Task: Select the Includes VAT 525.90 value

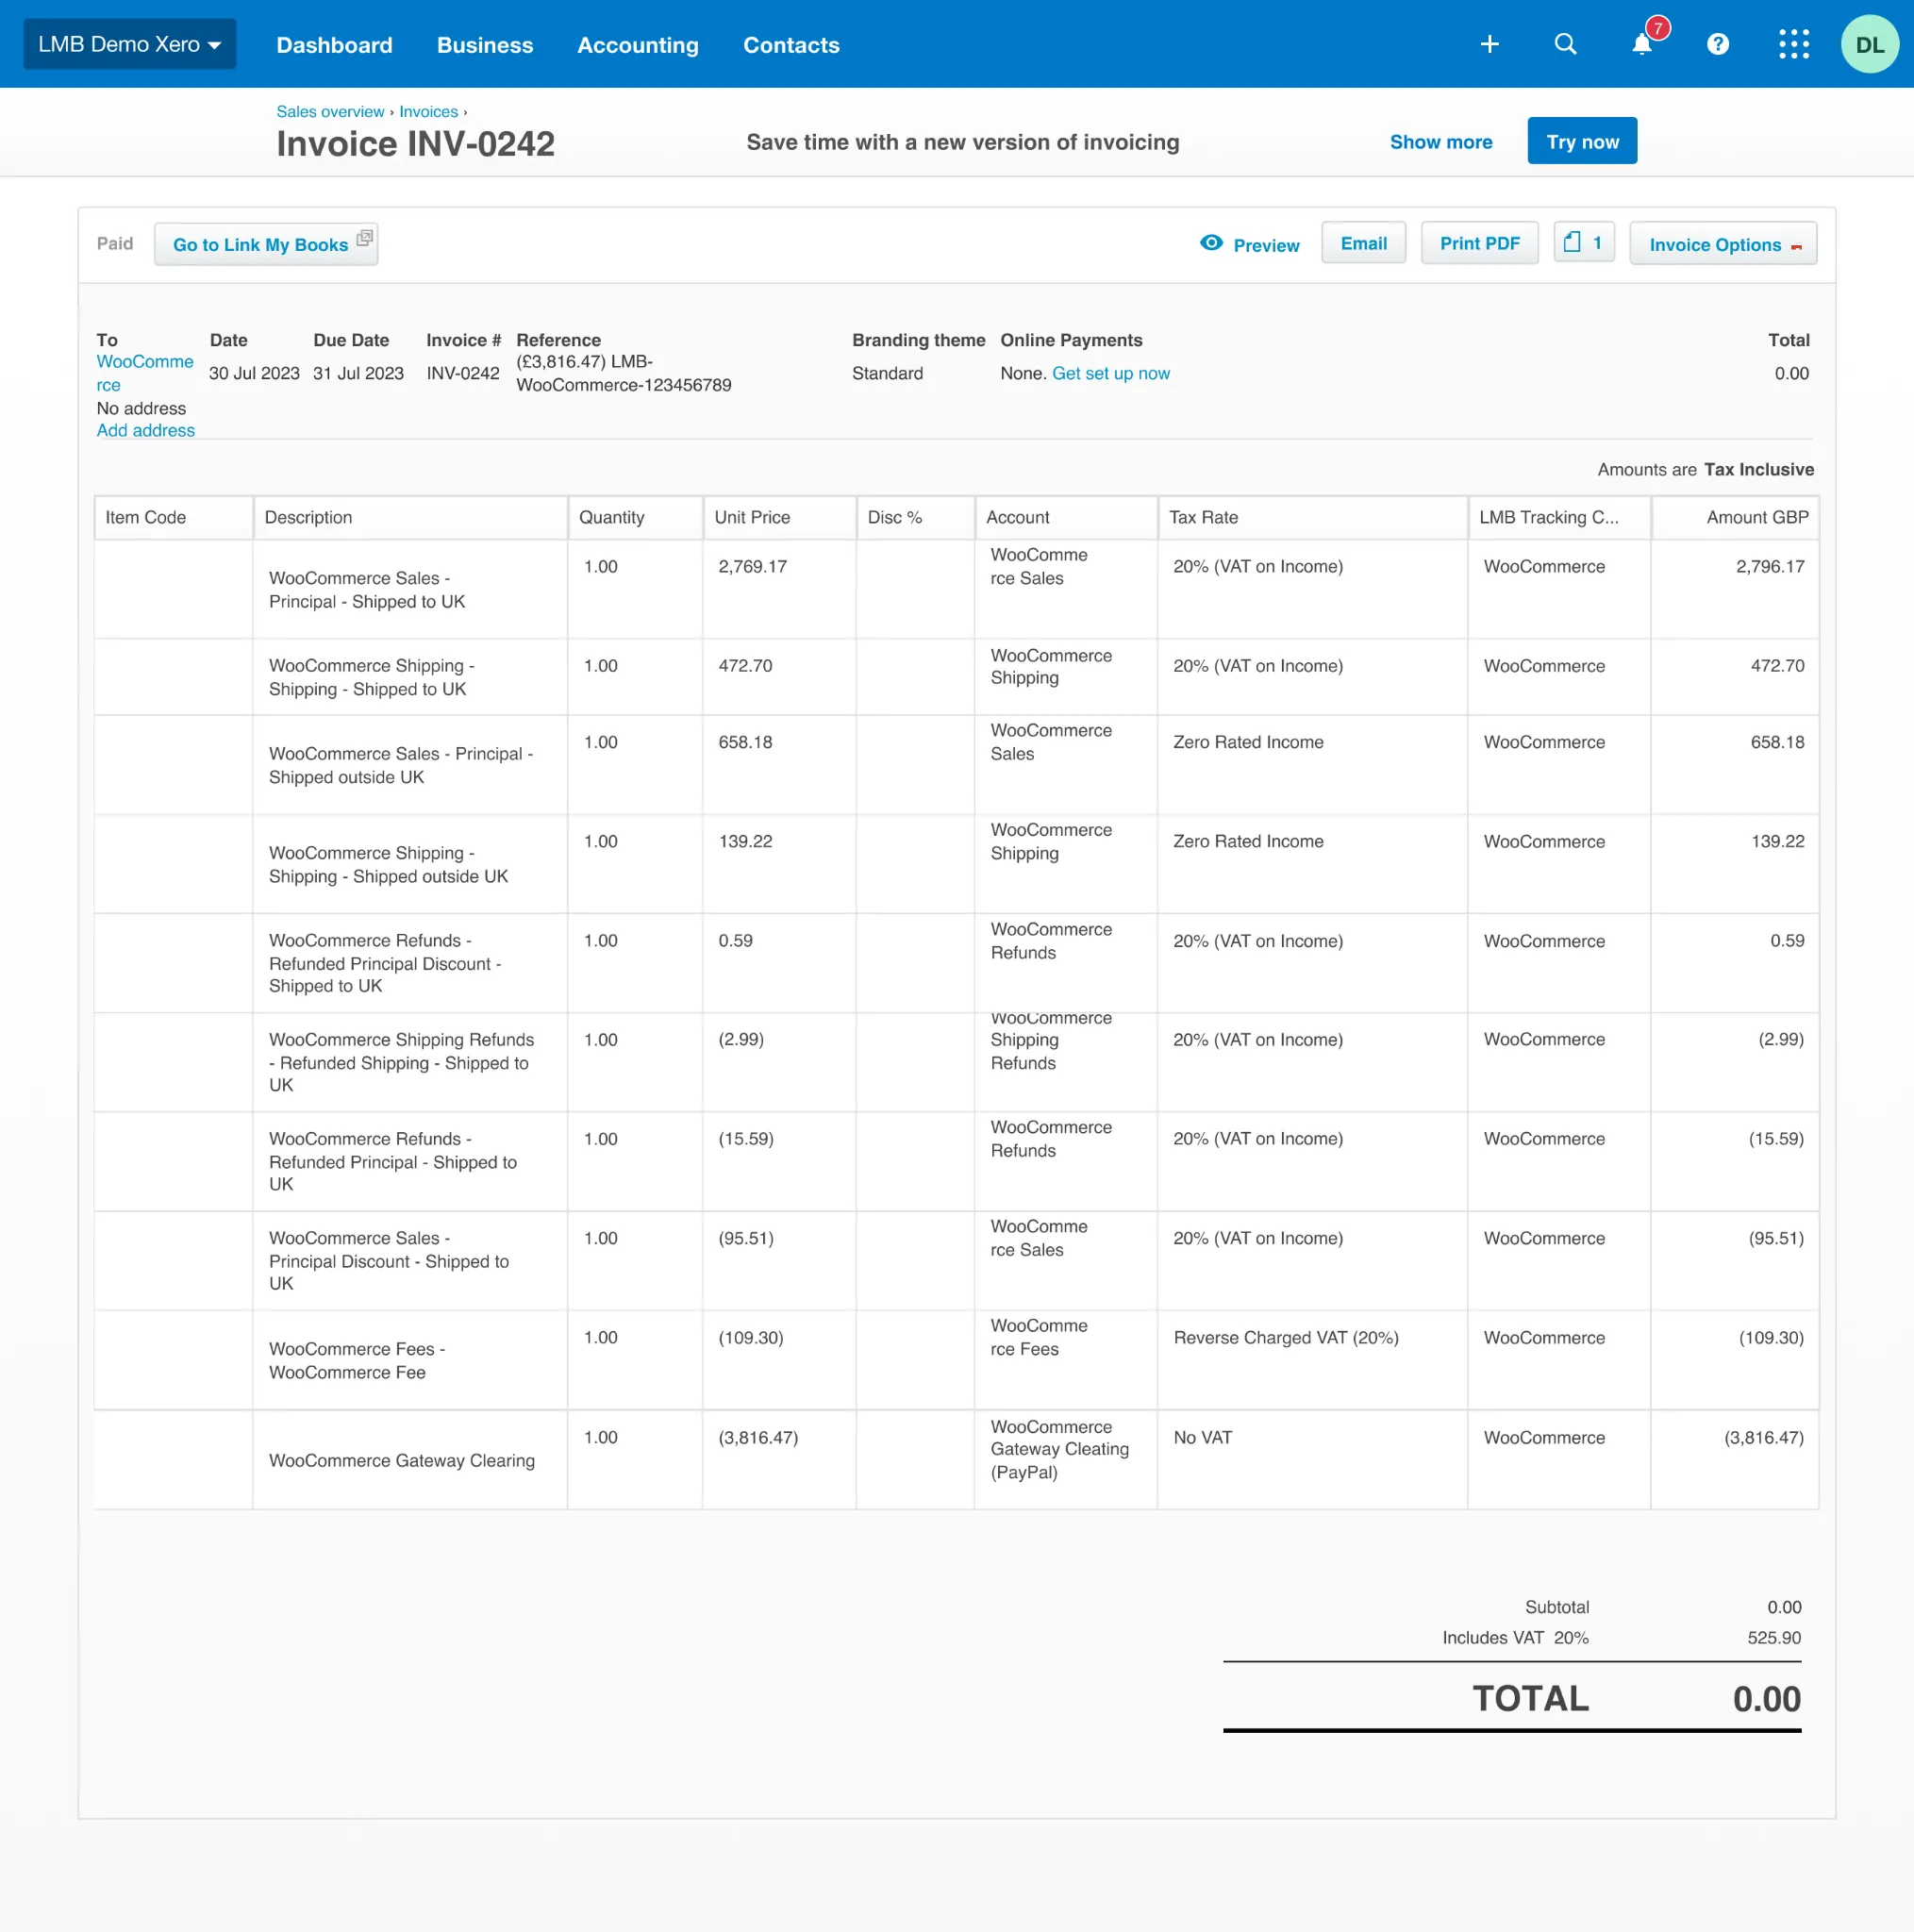Action: point(1774,1638)
